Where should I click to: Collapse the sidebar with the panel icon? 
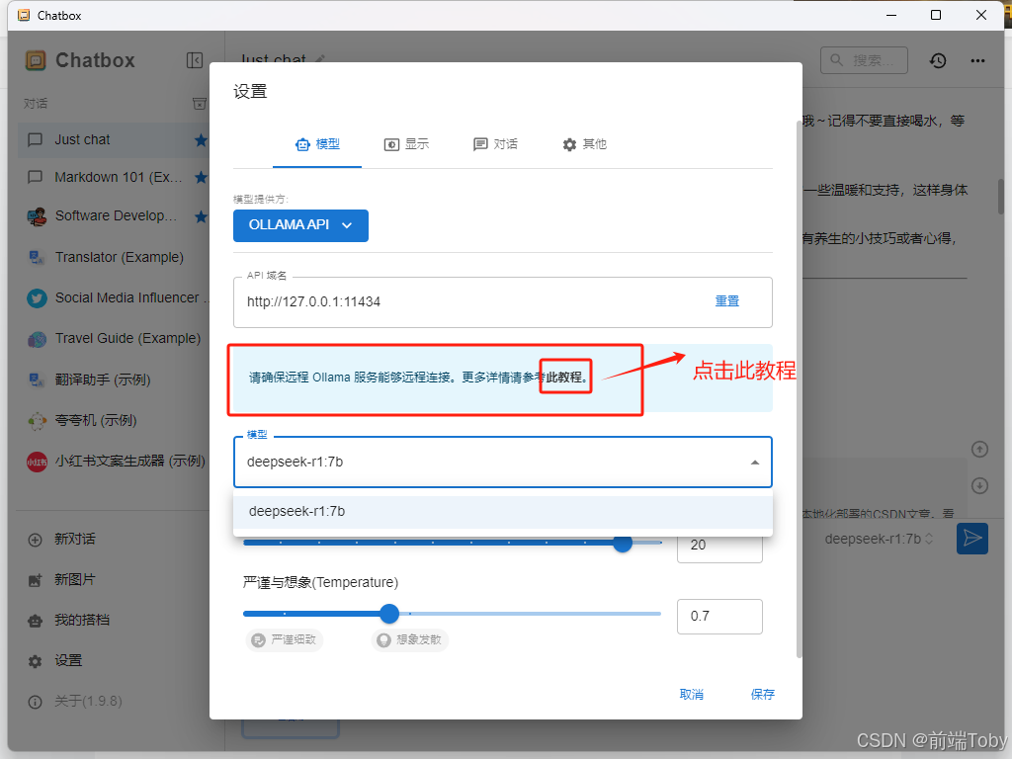click(x=195, y=60)
